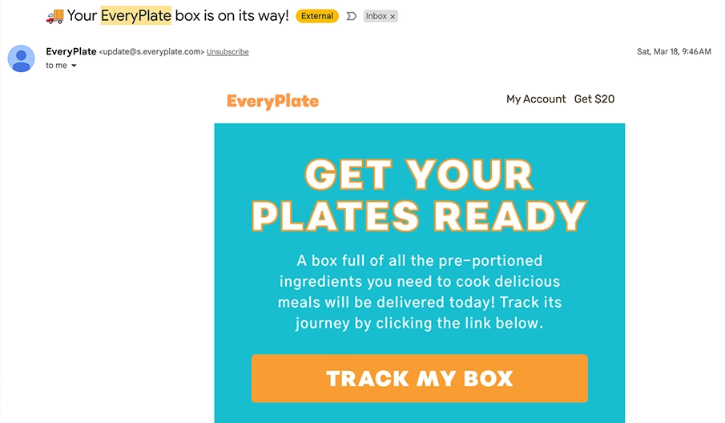Expand recipient details arrow next to 'to me'
The height and width of the screenshot is (423, 725).
coord(74,66)
